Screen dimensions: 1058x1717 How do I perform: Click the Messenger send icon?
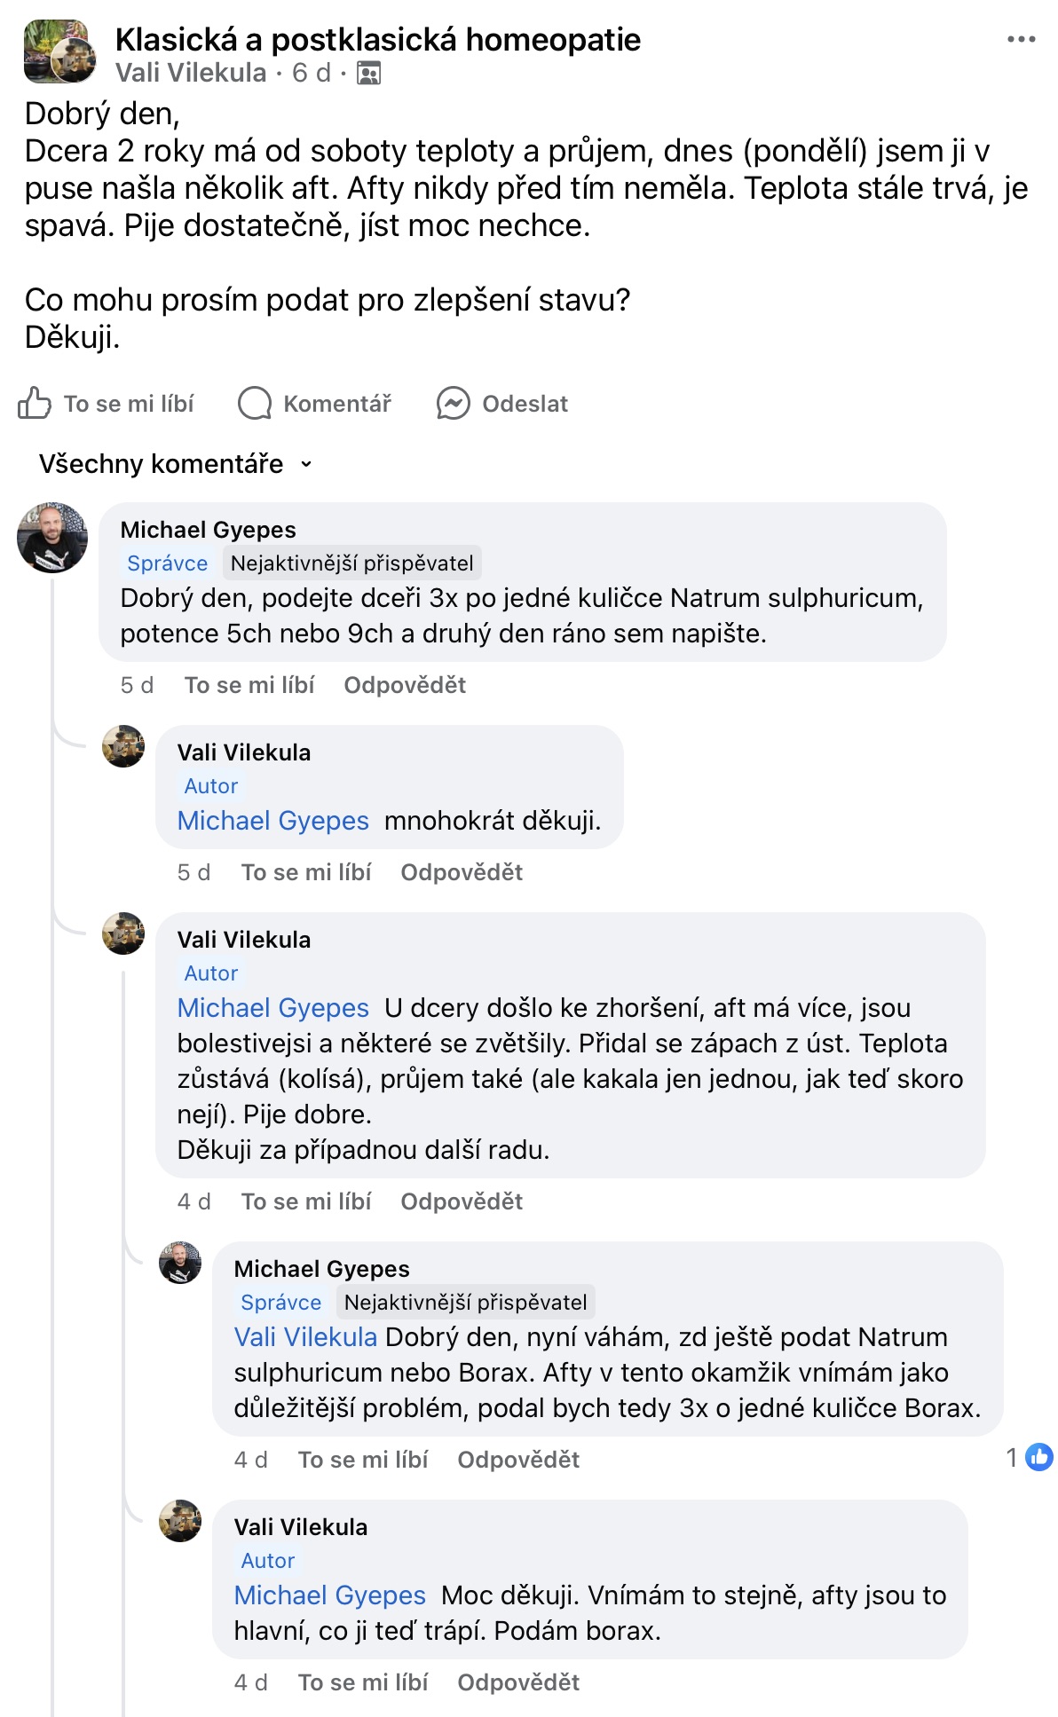[453, 403]
